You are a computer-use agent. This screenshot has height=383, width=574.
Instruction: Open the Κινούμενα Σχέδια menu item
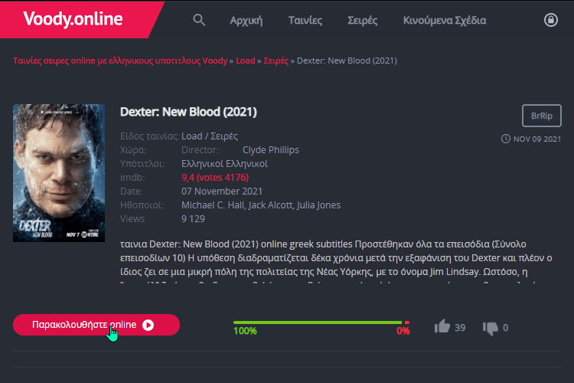point(445,20)
